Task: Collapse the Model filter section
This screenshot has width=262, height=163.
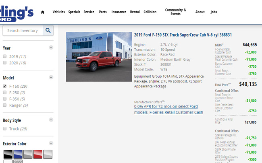Action: point(51,77)
